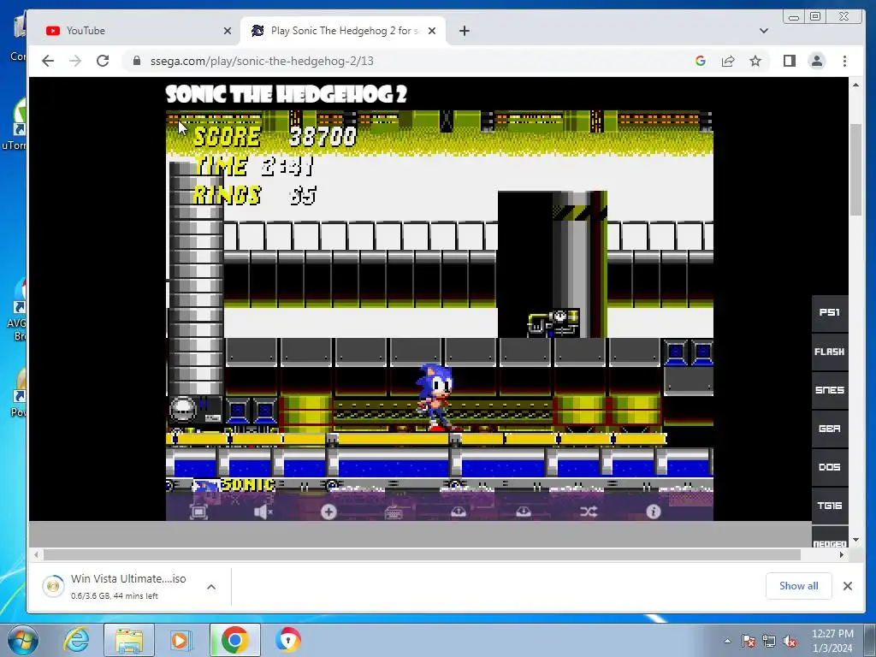Share this page icon
Image resolution: width=876 pixels, height=657 pixels.
click(728, 61)
